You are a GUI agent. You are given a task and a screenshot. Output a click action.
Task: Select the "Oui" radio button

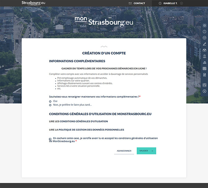coord(50,101)
